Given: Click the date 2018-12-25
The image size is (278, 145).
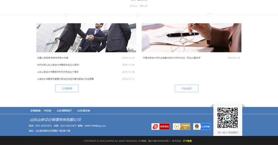Looking at the screenshot, I should point(128,58).
